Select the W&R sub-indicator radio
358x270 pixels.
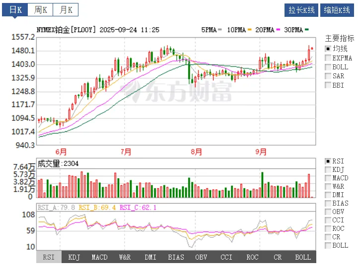pyautogui.click(x=328, y=186)
